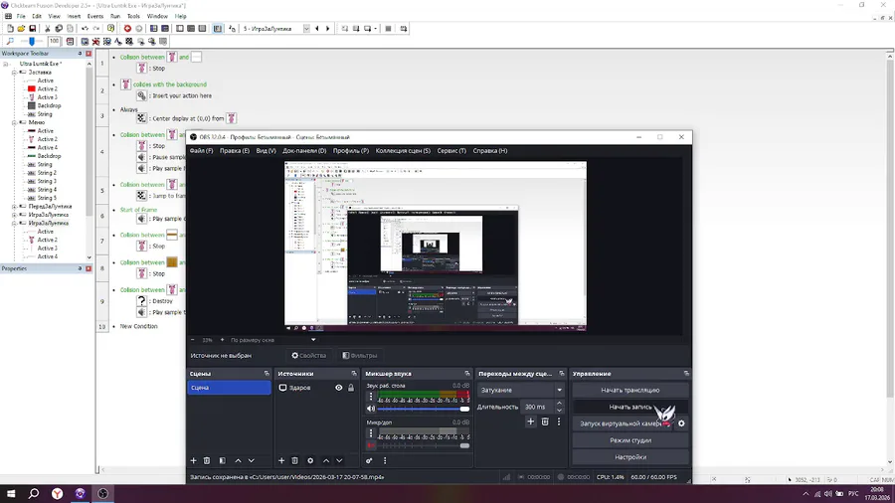This screenshot has width=895, height=503.
Task: Open the Events menu in Fusion
Action: coord(94,17)
